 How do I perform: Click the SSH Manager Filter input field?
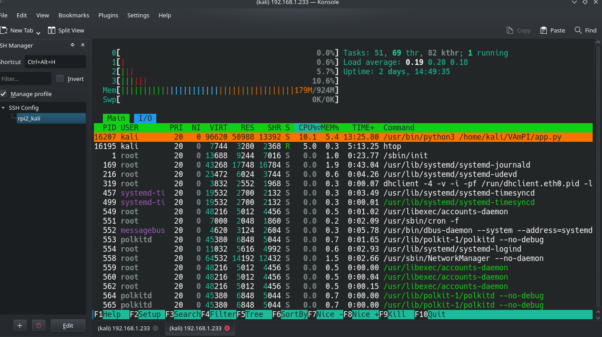(x=25, y=79)
